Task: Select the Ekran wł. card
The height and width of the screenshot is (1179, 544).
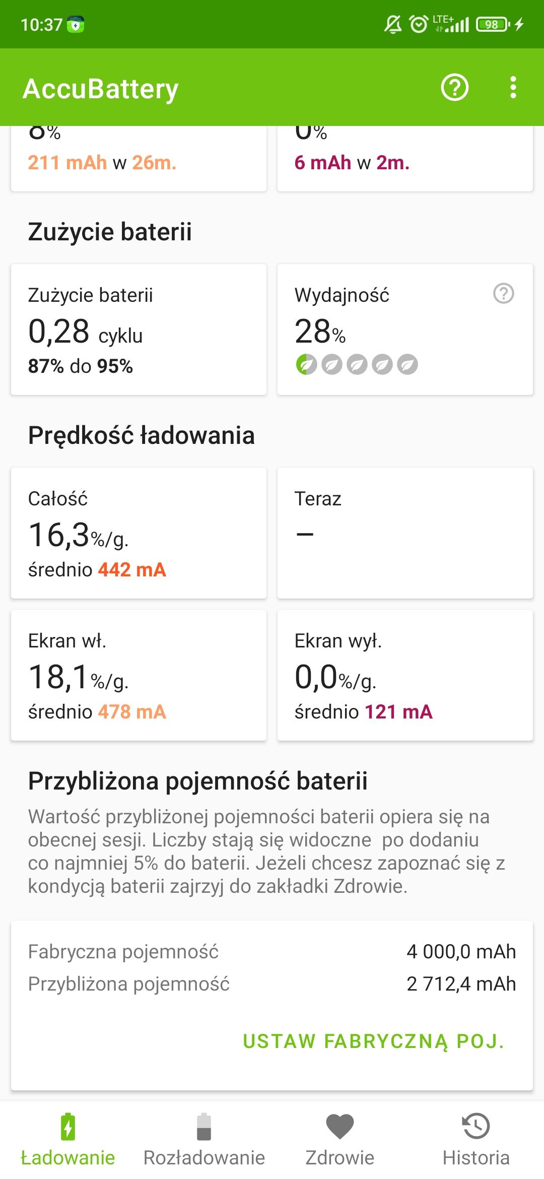Action: tap(139, 675)
